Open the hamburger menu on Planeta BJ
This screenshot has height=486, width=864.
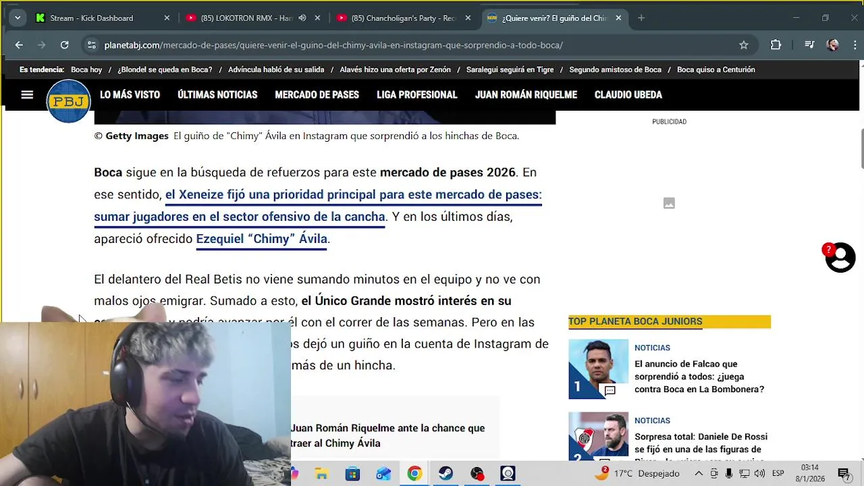pyautogui.click(x=27, y=95)
